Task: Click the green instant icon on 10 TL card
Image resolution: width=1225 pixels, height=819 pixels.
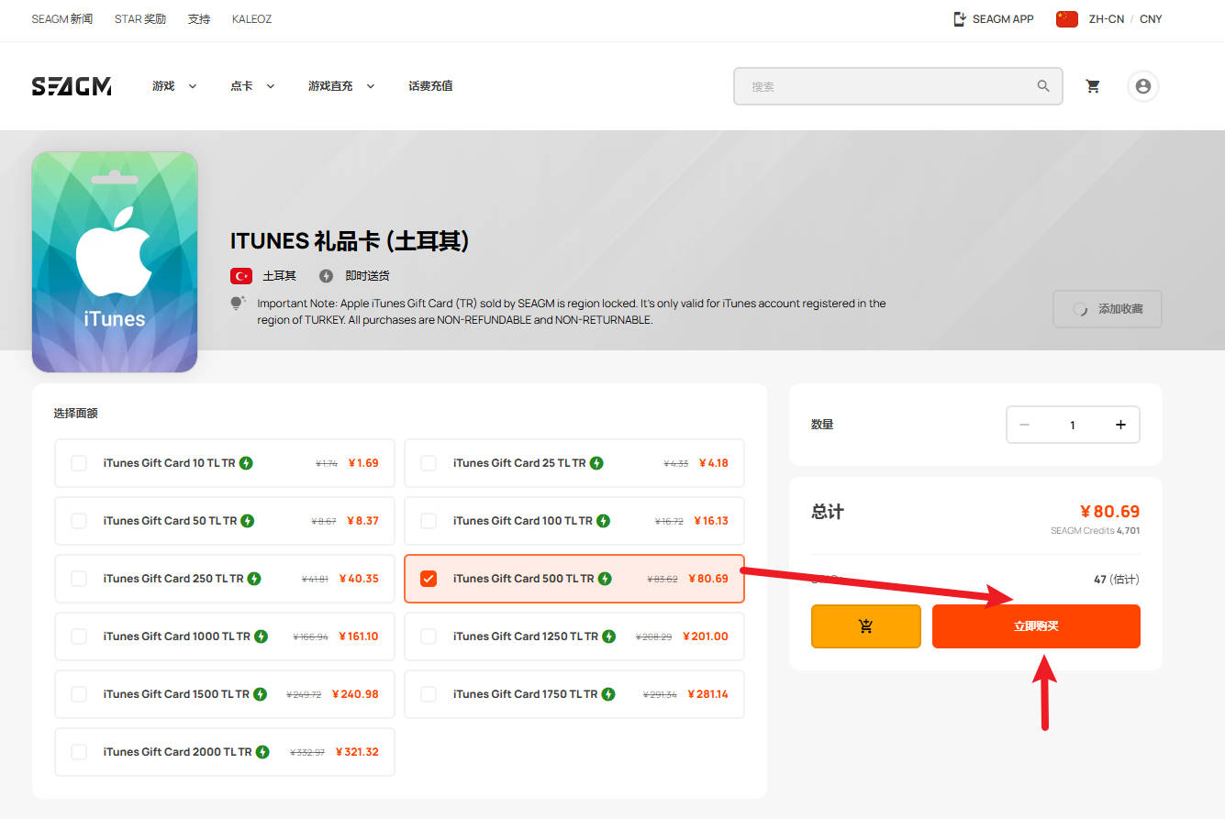Action: coord(246,463)
